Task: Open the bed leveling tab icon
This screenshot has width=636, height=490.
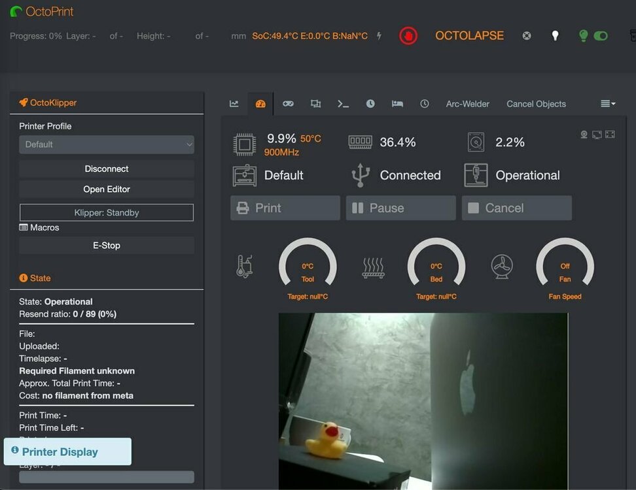Action: coord(397,104)
